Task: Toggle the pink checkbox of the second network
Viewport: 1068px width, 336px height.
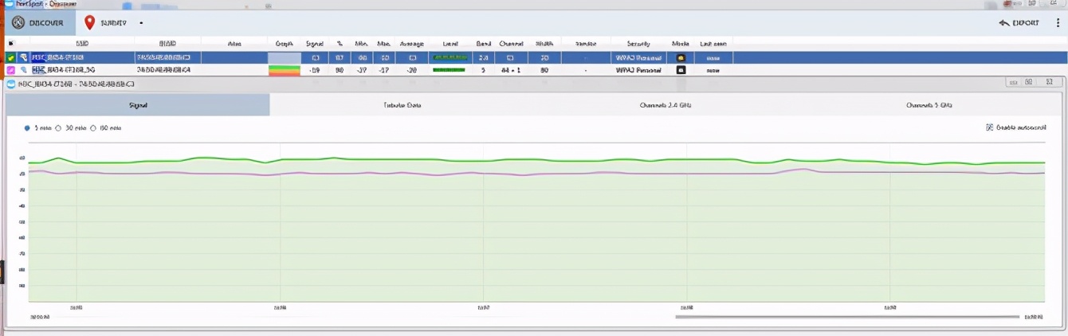Action: point(10,70)
